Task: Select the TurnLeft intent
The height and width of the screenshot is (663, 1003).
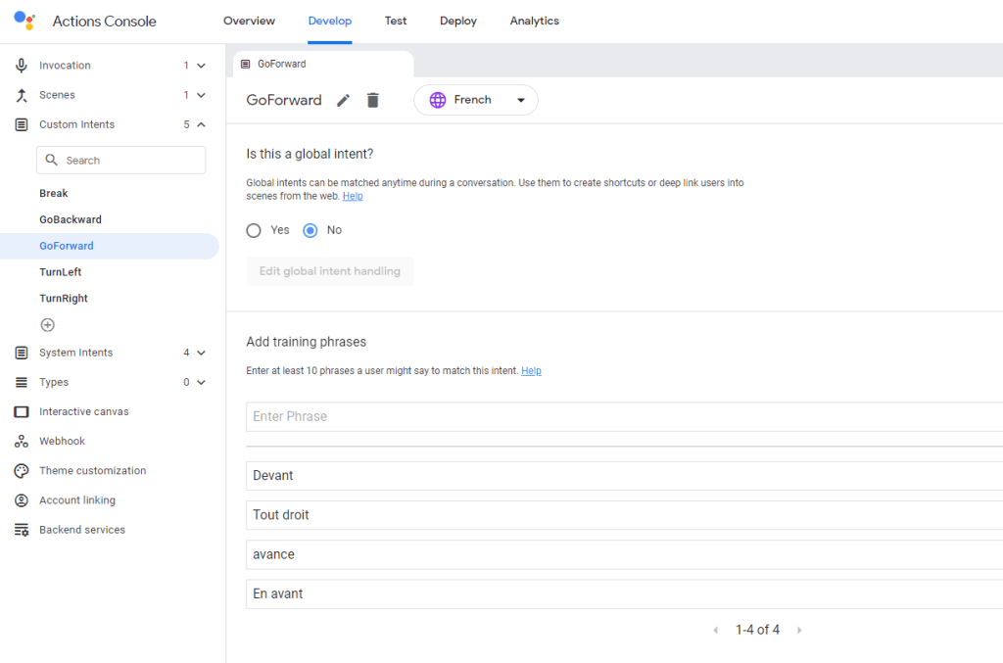Action: coord(61,272)
